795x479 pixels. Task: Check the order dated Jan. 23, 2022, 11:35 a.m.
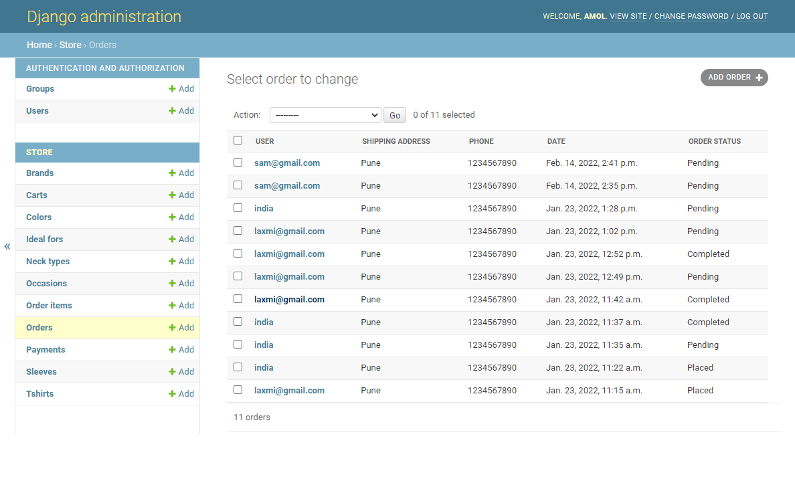[x=238, y=345]
